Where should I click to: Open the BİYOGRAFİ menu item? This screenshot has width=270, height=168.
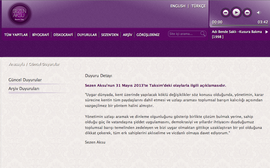41,34
